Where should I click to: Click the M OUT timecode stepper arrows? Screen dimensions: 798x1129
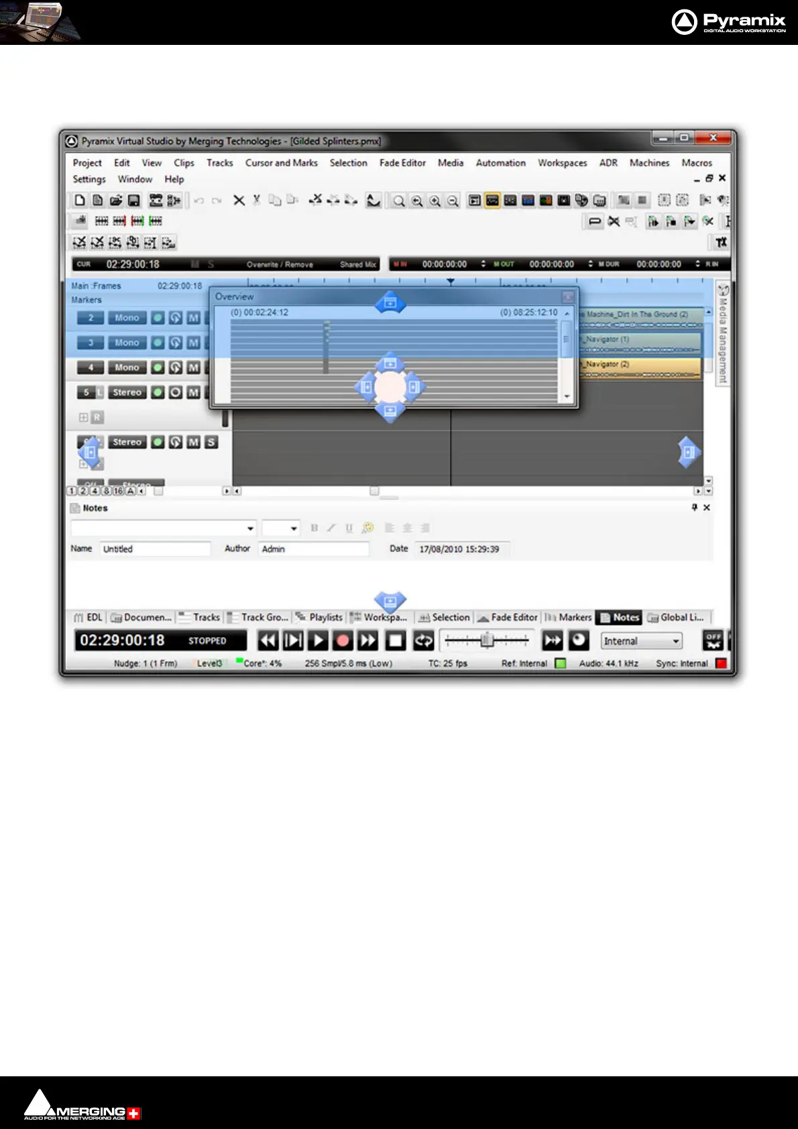pos(590,264)
